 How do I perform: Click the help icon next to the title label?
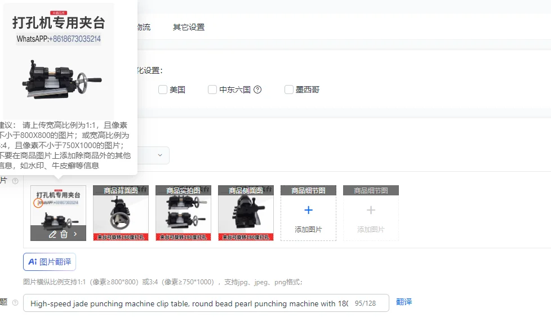point(15,302)
